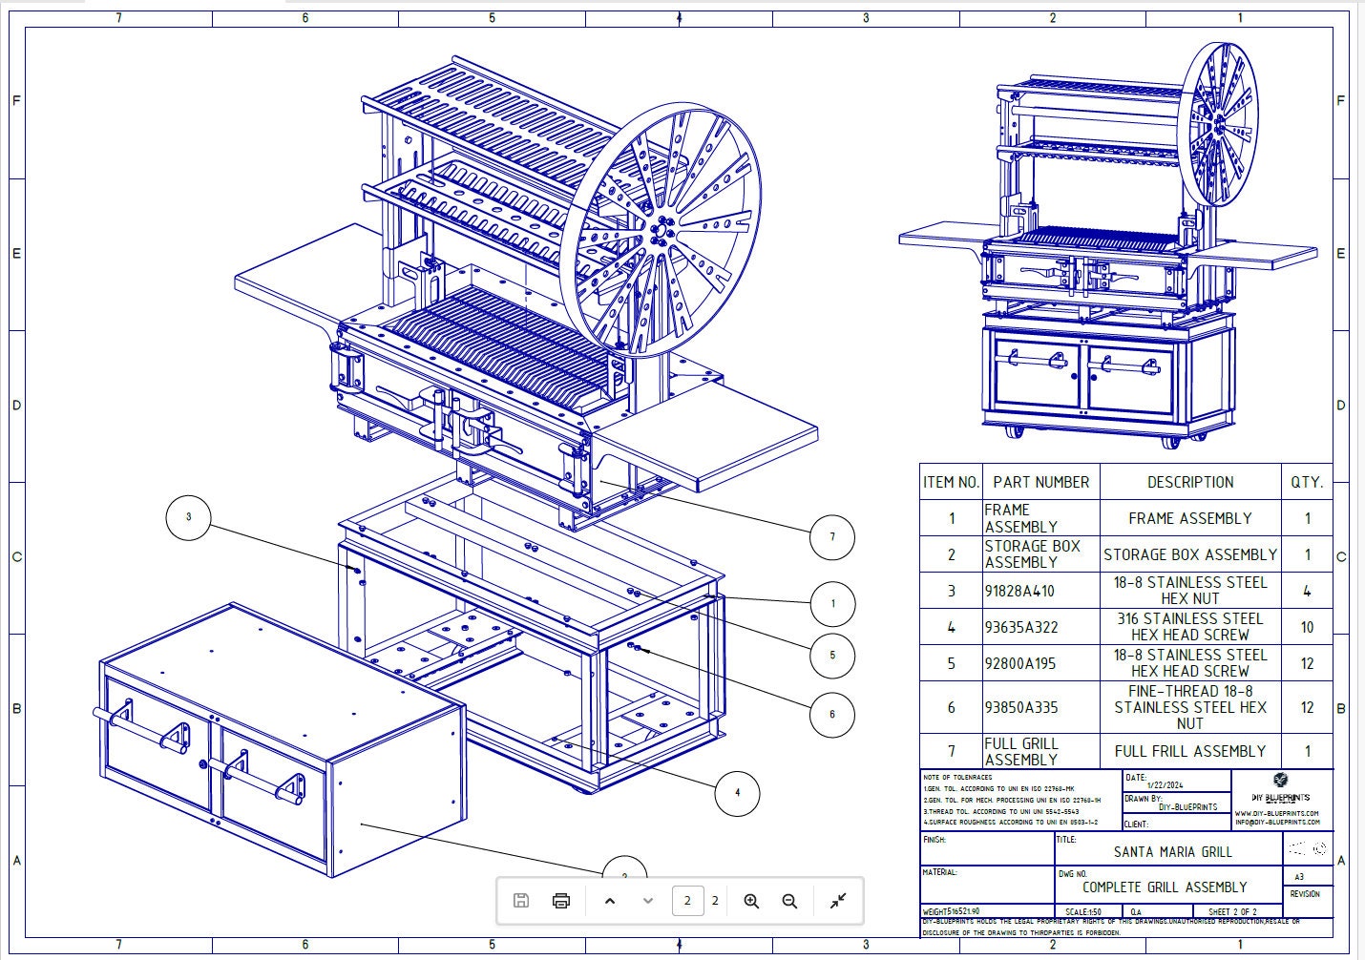1365x960 pixels.
Task: Open the WWW.DIY-BLUEPRINTS.COM link
Action: click(x=1276, y=813)
